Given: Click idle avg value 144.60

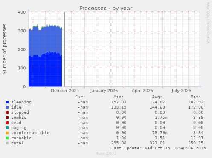Looking at the screenshot, I should point(157,107).
